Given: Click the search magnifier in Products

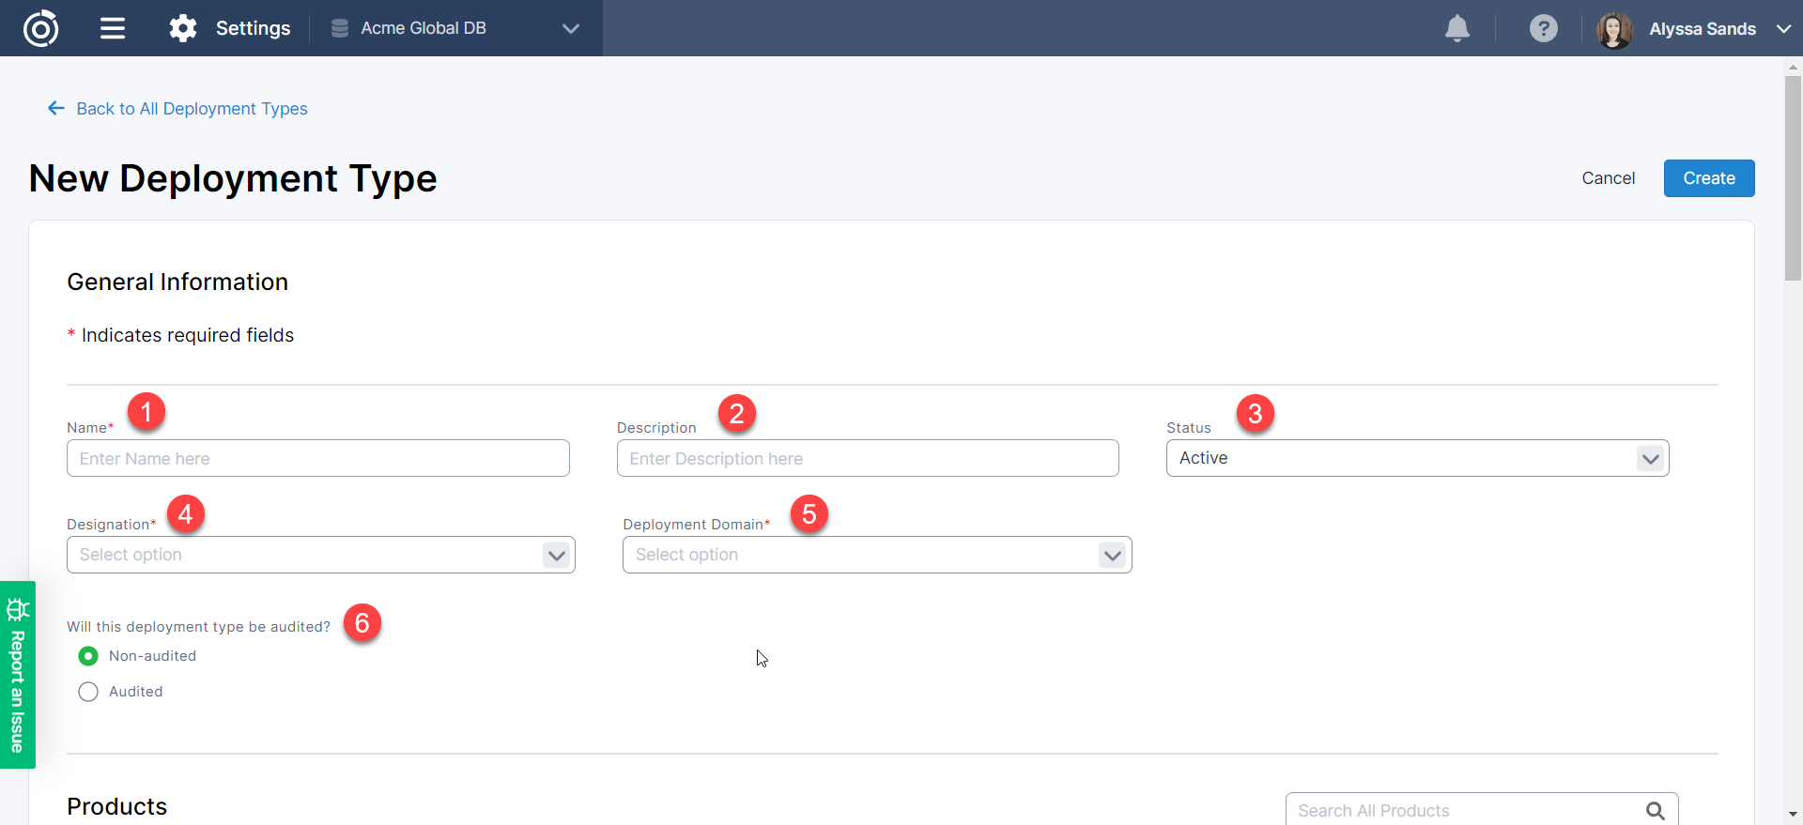Looking at the screenshot, I should coord(1655,810).
